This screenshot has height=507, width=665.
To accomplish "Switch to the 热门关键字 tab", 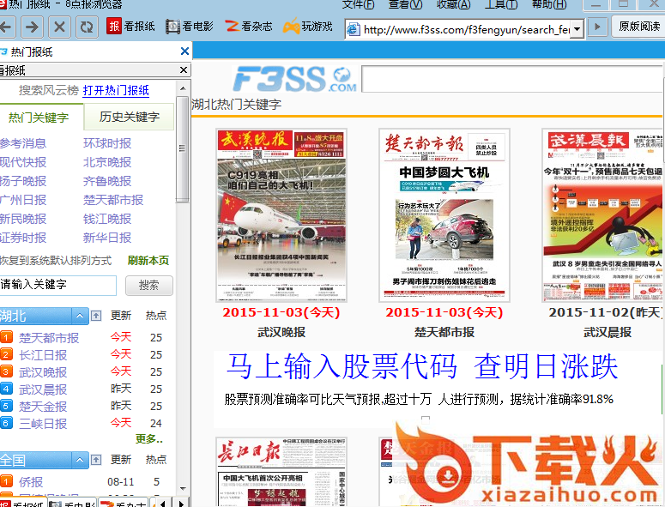I will pos(39,118).
